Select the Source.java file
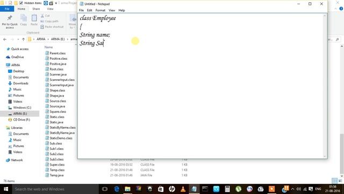This screenshot has height=194, width=344. click(58, 106)
